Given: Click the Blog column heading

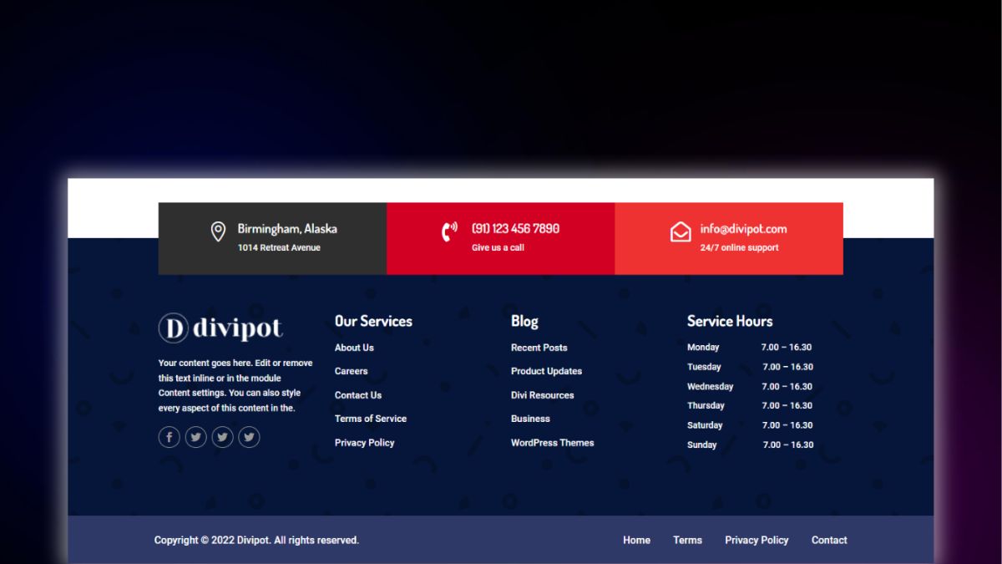Looking at the screenshot, I should point(524,321).
